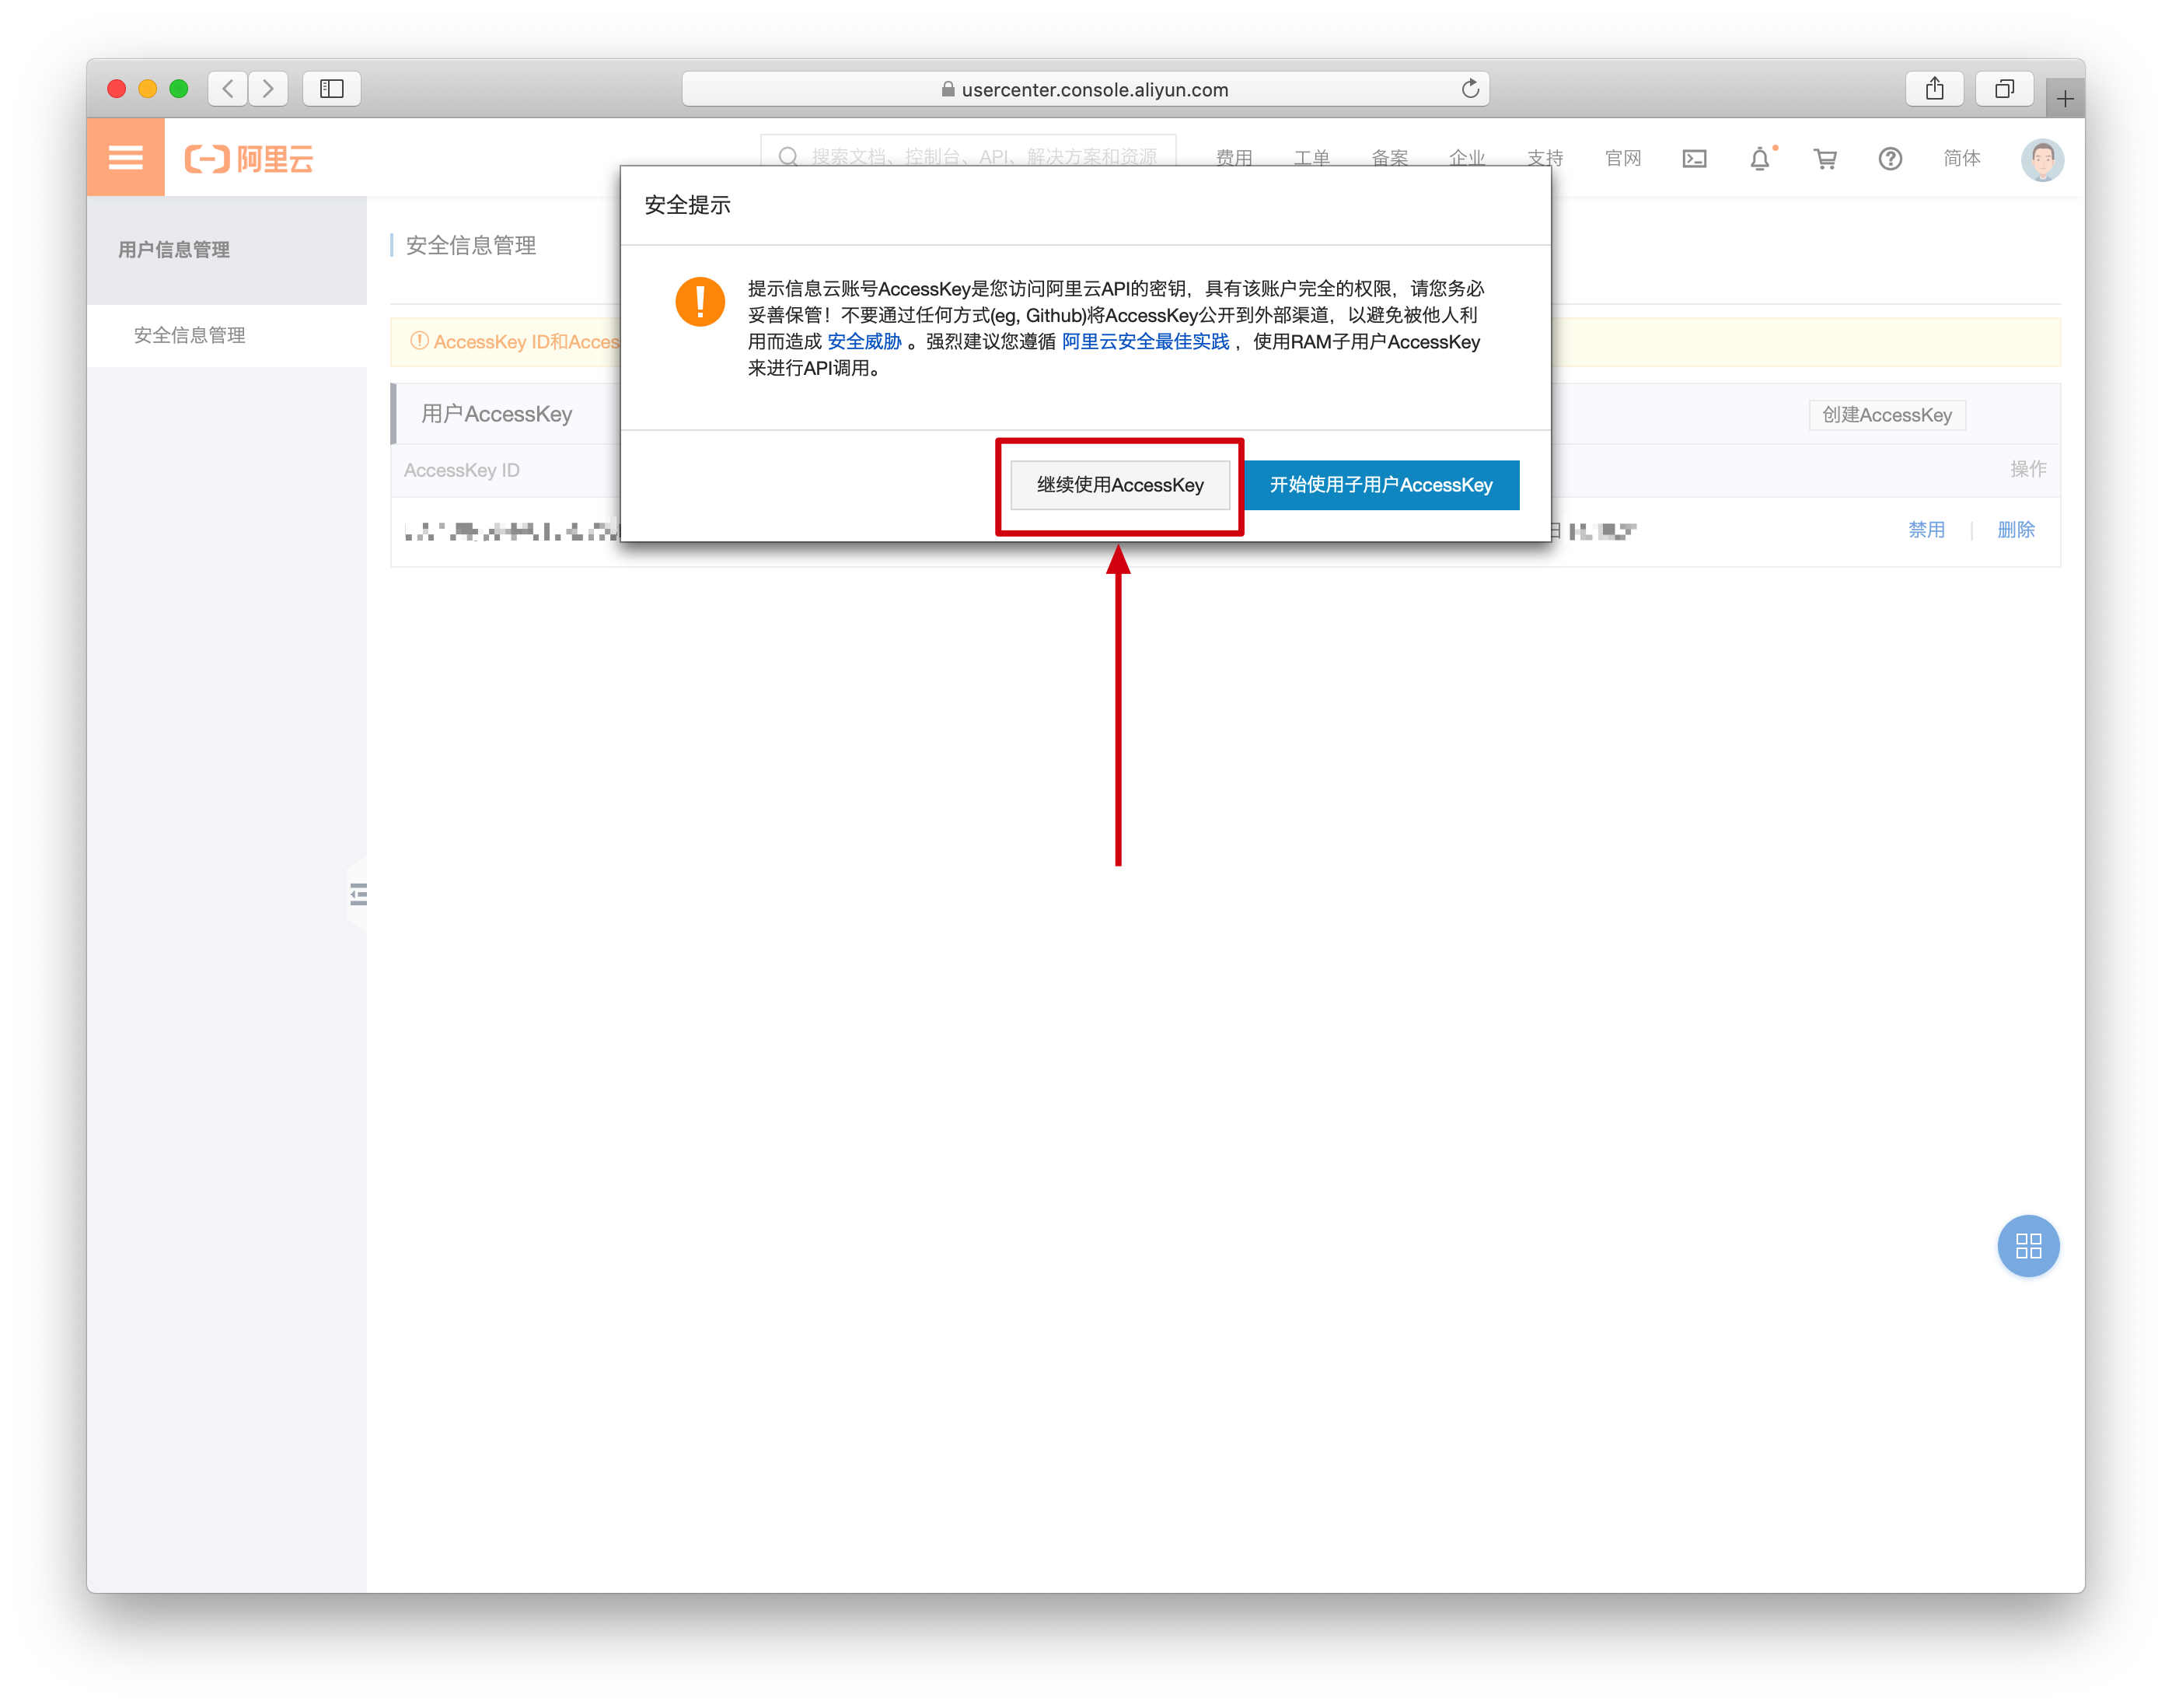Screen dimensions: 2172x1708
Task: Click the Safari address bar
Action: 1085,89
